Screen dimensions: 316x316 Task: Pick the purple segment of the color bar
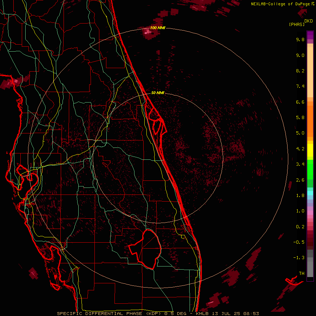tap(310, 35)
